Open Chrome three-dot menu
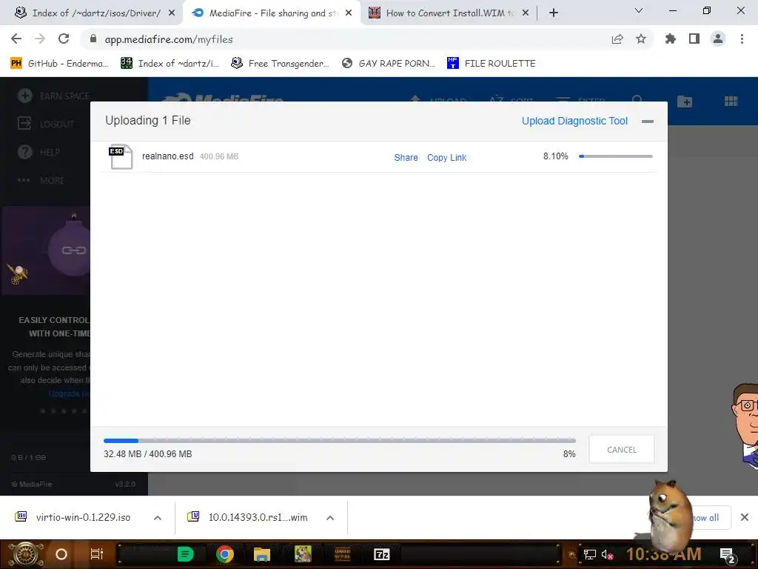The height and width of the screenshot is (569, 758). pos(742,39)
